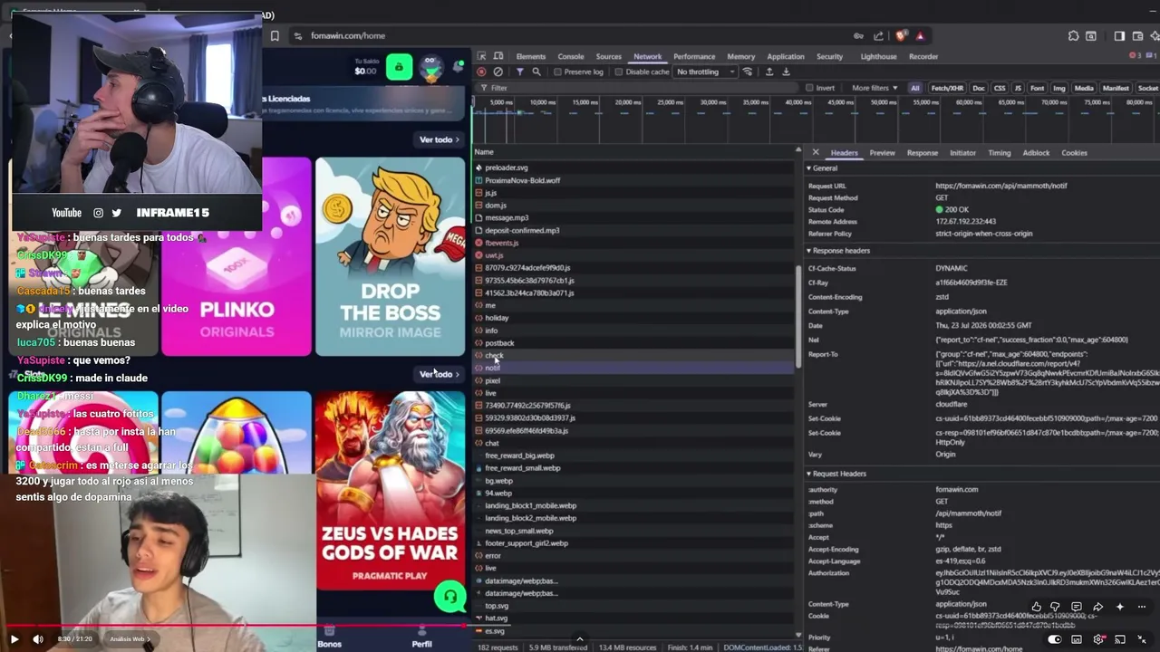Open video settings gear icon
Screen dimensions: 1160x652
[x=1099, y=639]
